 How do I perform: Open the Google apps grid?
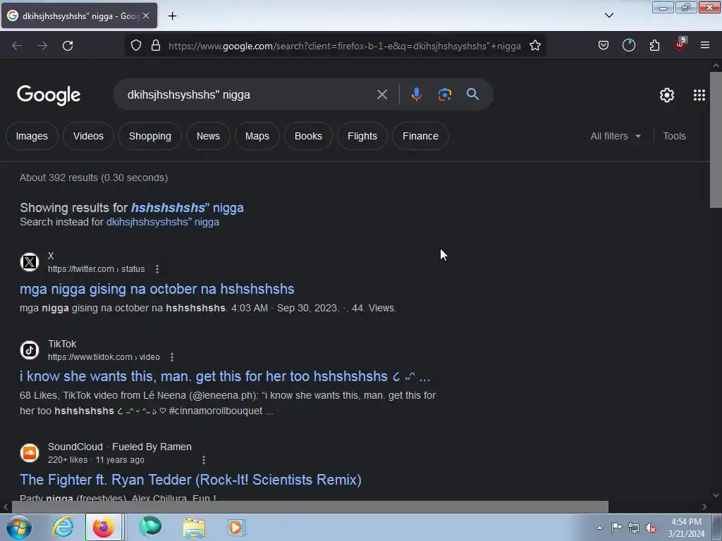[699, 95]
